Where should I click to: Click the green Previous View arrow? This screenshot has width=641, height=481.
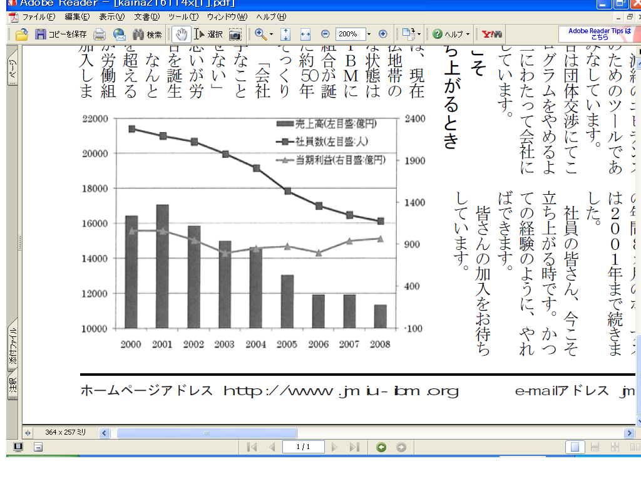point(381,447)
